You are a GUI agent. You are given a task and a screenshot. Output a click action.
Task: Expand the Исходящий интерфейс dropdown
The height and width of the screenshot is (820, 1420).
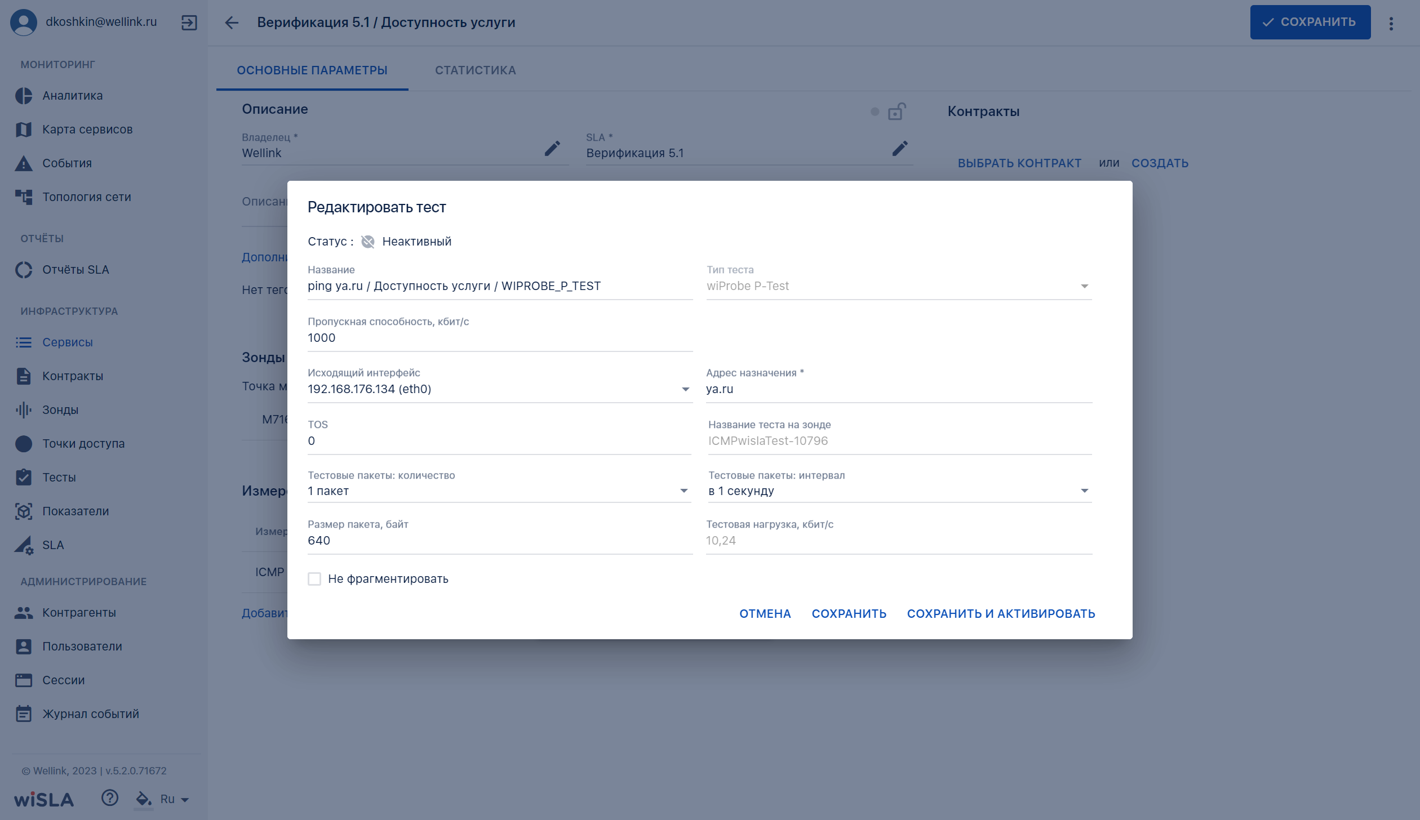click(500, 389)
